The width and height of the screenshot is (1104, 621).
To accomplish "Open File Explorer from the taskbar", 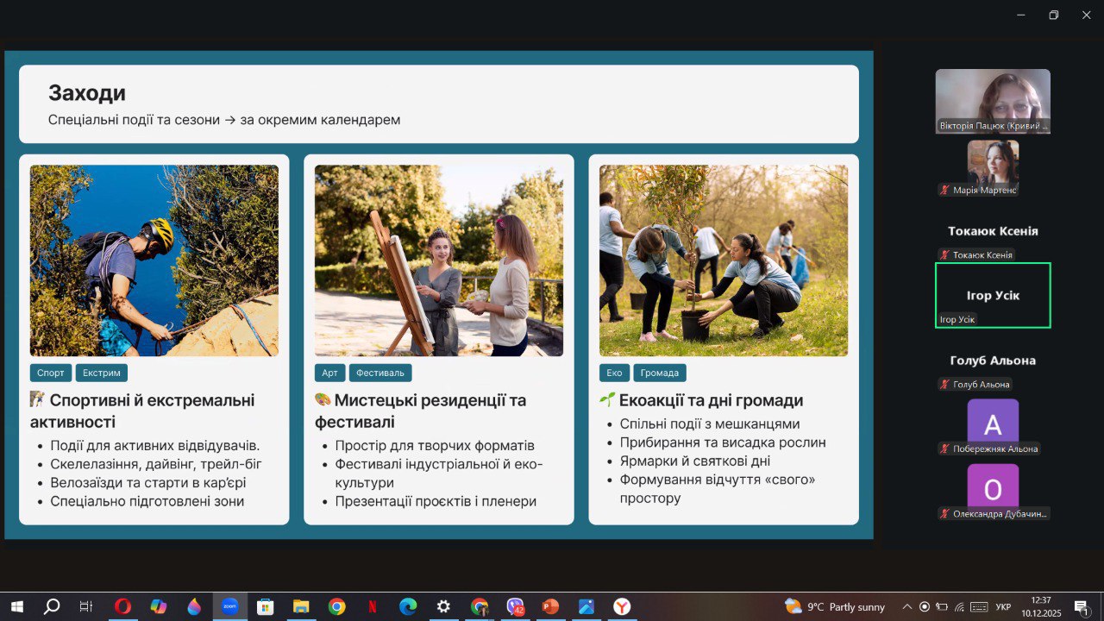I will (301, 606).
